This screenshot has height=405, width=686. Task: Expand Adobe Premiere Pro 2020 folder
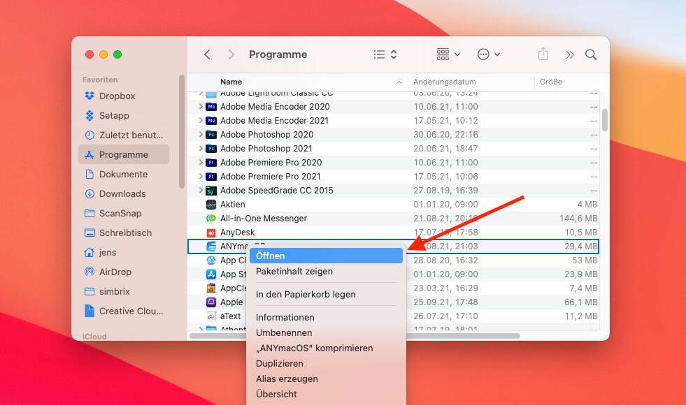point(201,163)
